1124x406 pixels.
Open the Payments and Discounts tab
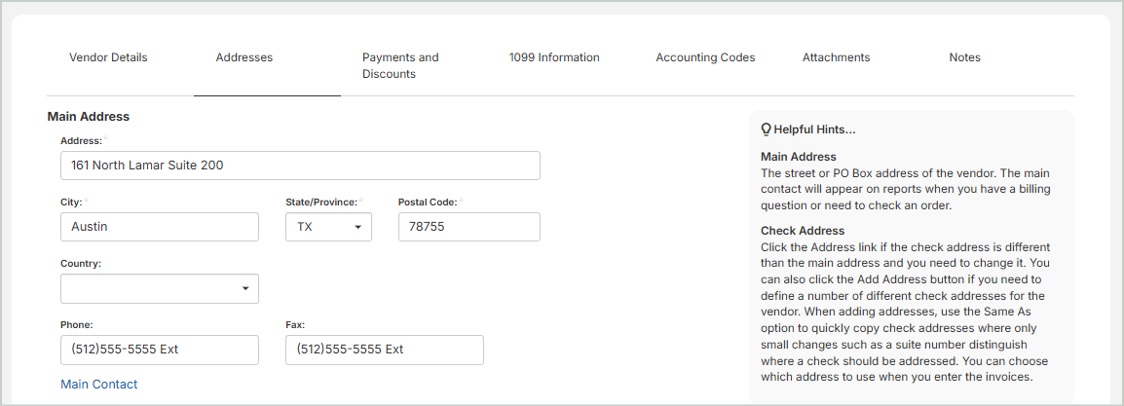point(400,65)
